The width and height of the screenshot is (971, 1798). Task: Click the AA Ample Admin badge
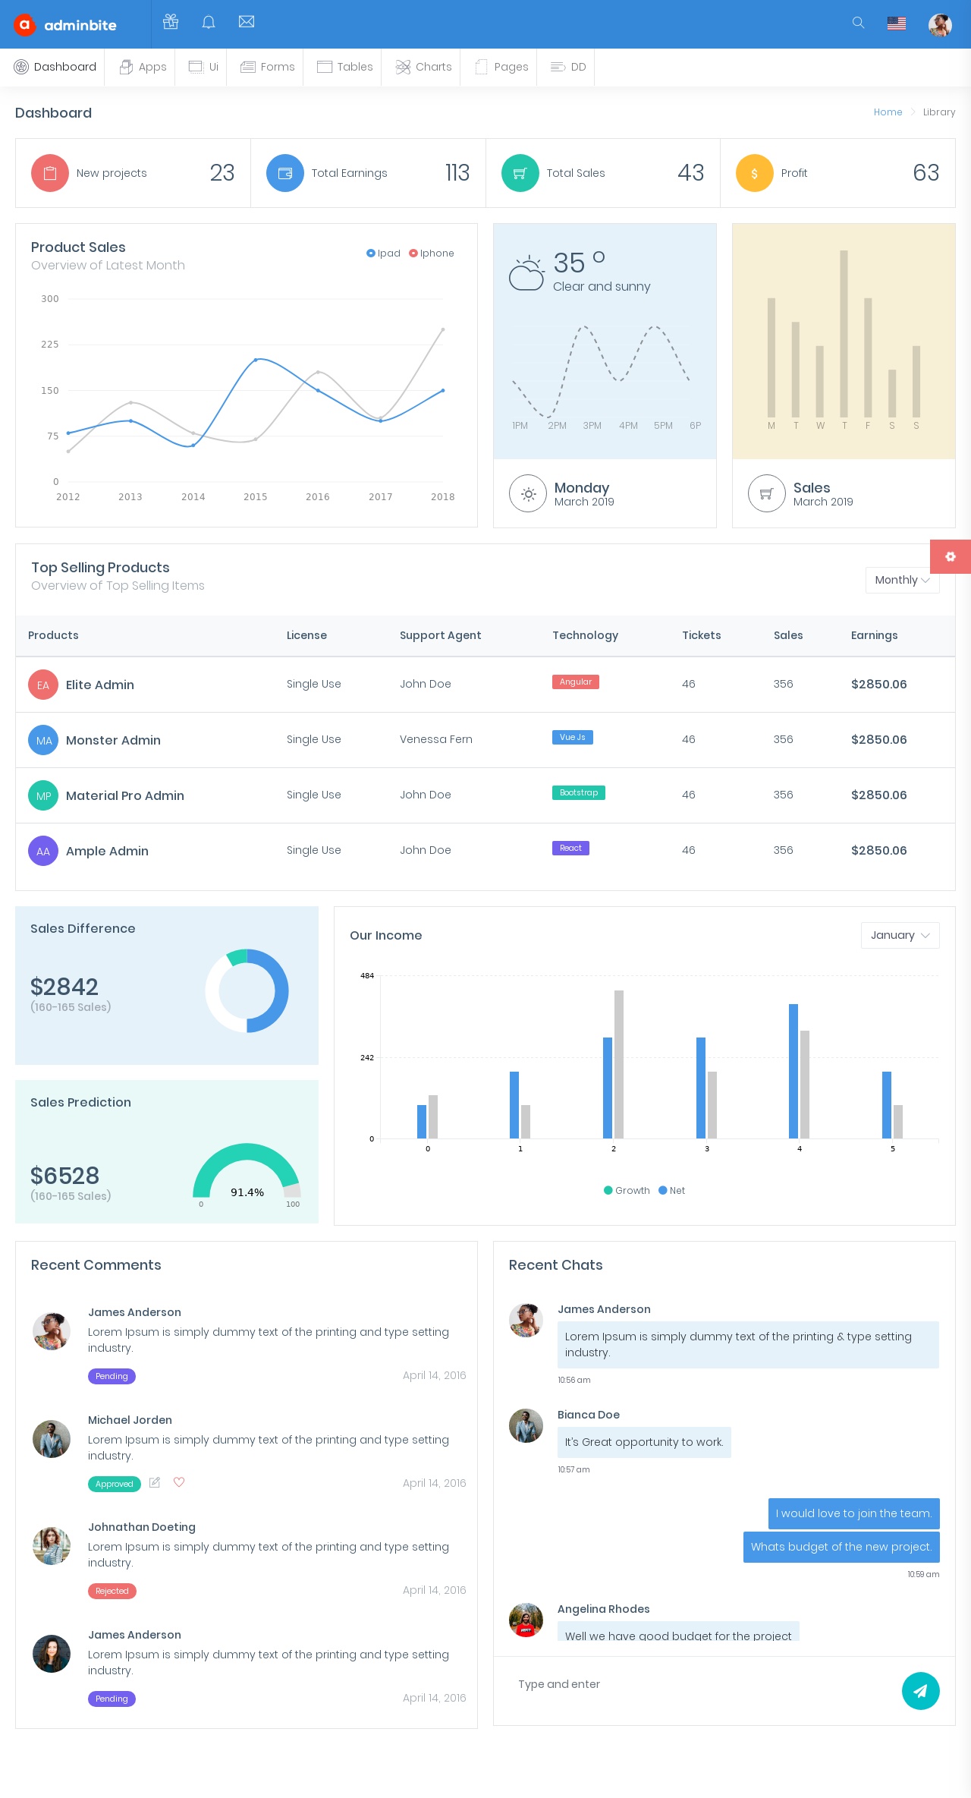[x=43, y=851]
